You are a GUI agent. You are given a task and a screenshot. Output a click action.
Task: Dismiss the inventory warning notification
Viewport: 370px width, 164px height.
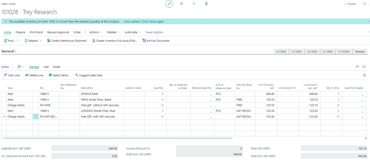[x=6, y=22]
